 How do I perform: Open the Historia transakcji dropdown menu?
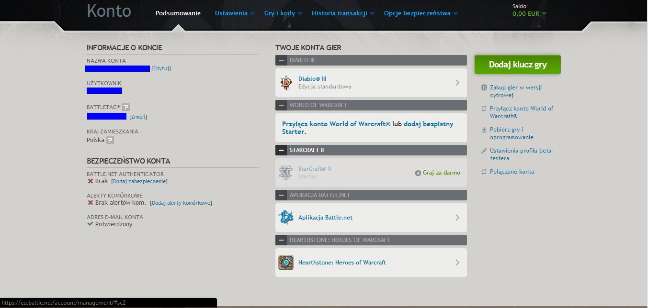pyautogui.click(x=343, y=13)
